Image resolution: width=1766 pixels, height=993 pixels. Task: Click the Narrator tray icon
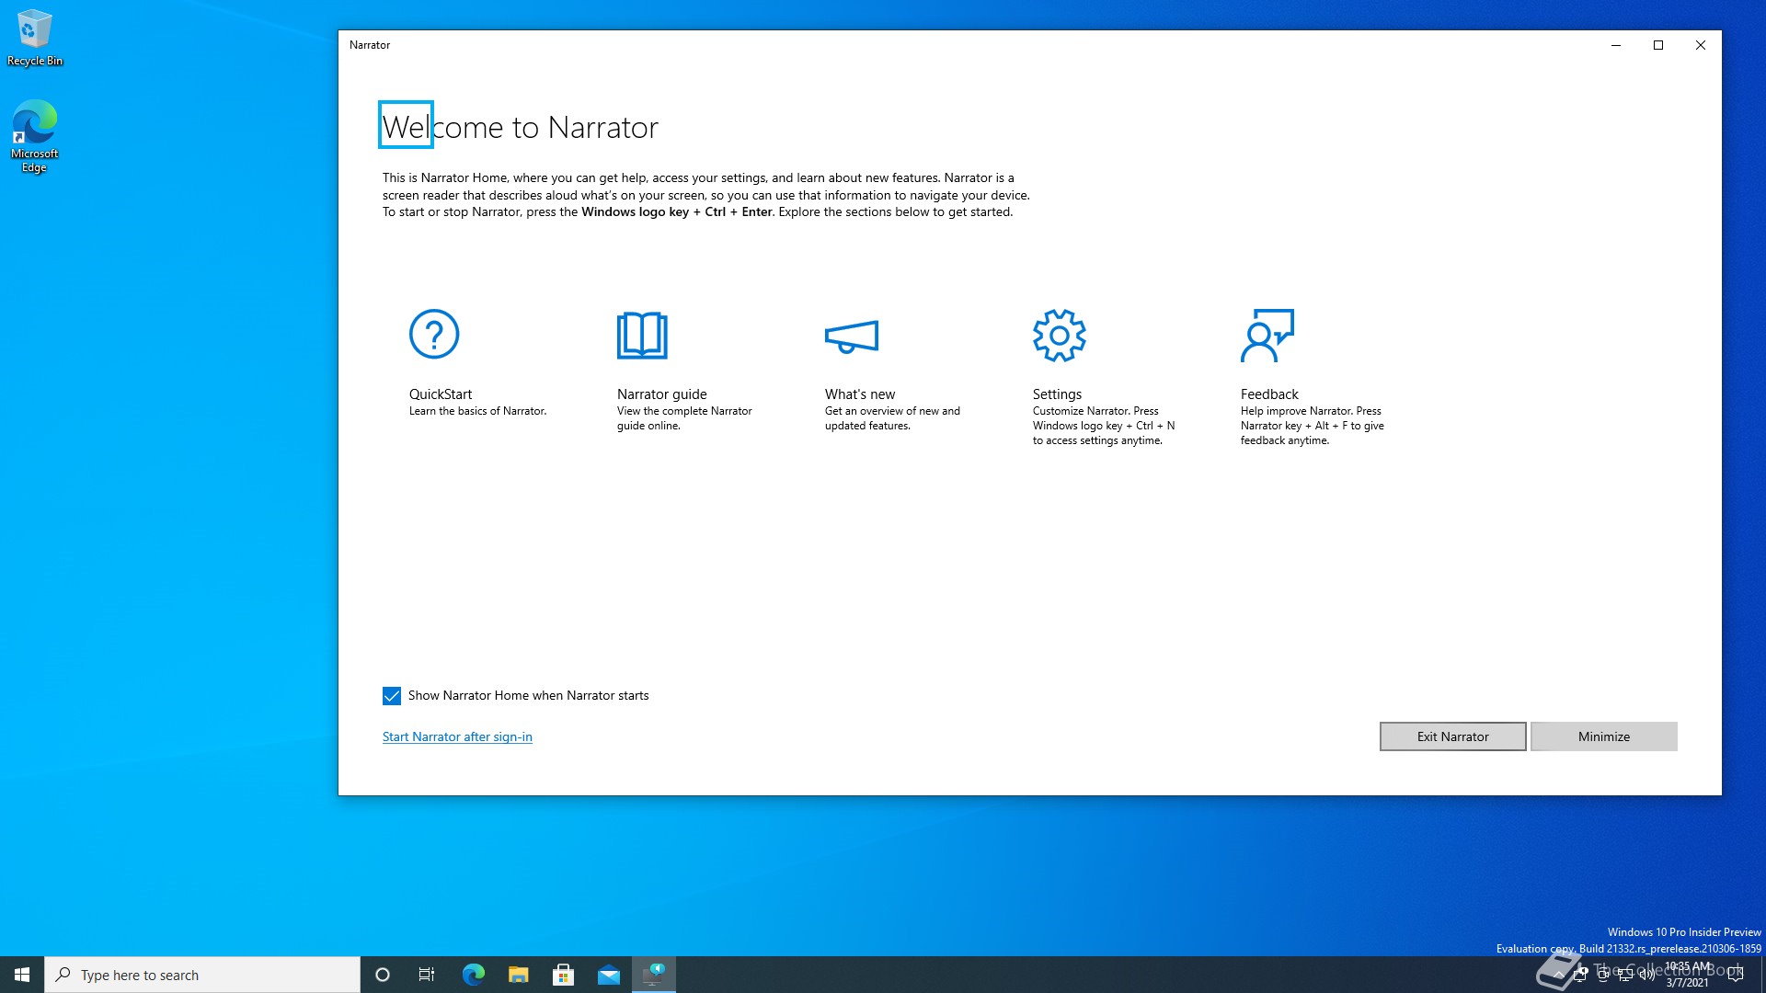pyautogui.click(x=1581, y=974)
